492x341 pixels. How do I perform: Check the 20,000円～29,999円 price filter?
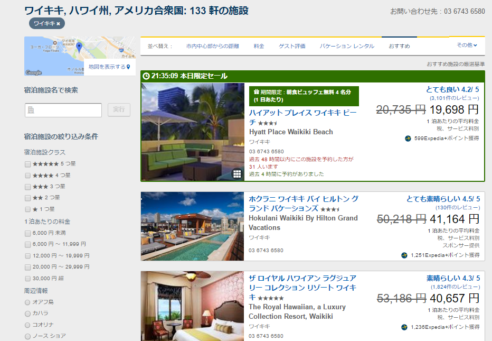(27, 267)
